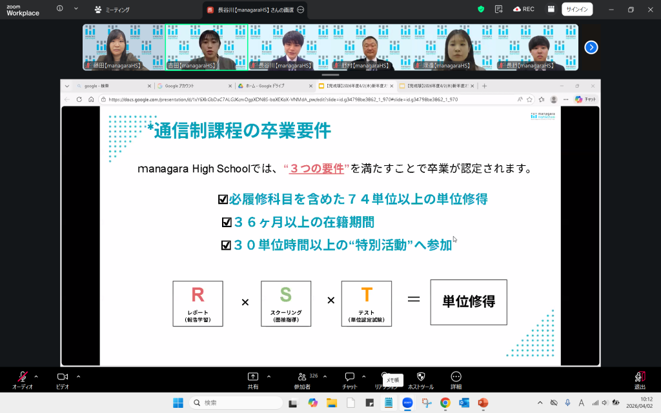
Task: Show next participants with the right arrow
Action: (591, 47)
